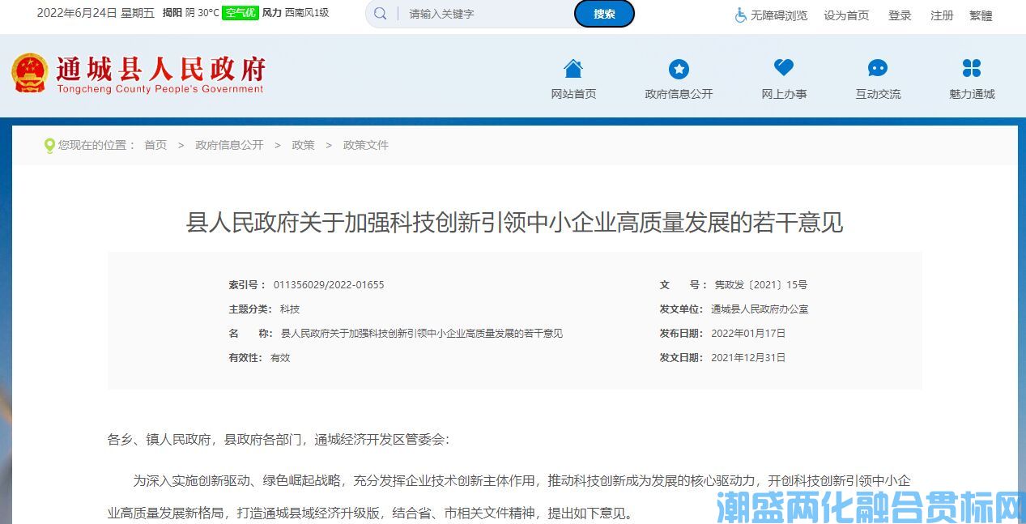
Task: Click 首页 in breadcrumb
Action: tap(155, 145)
